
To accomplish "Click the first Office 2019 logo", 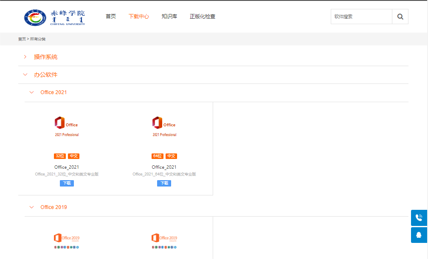I will (x=67, y=240).
